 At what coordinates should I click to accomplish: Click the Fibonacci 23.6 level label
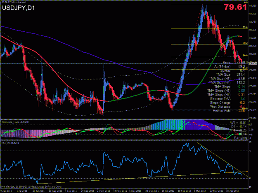(245, 28)
